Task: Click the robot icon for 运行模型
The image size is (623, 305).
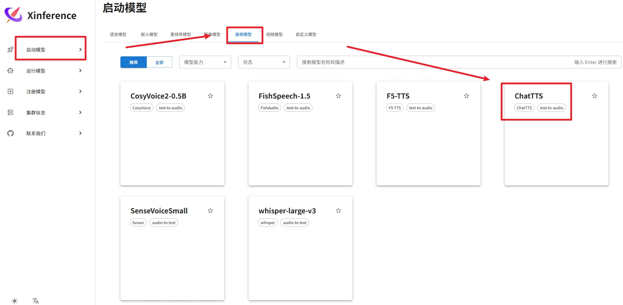Action: point(10,71)
